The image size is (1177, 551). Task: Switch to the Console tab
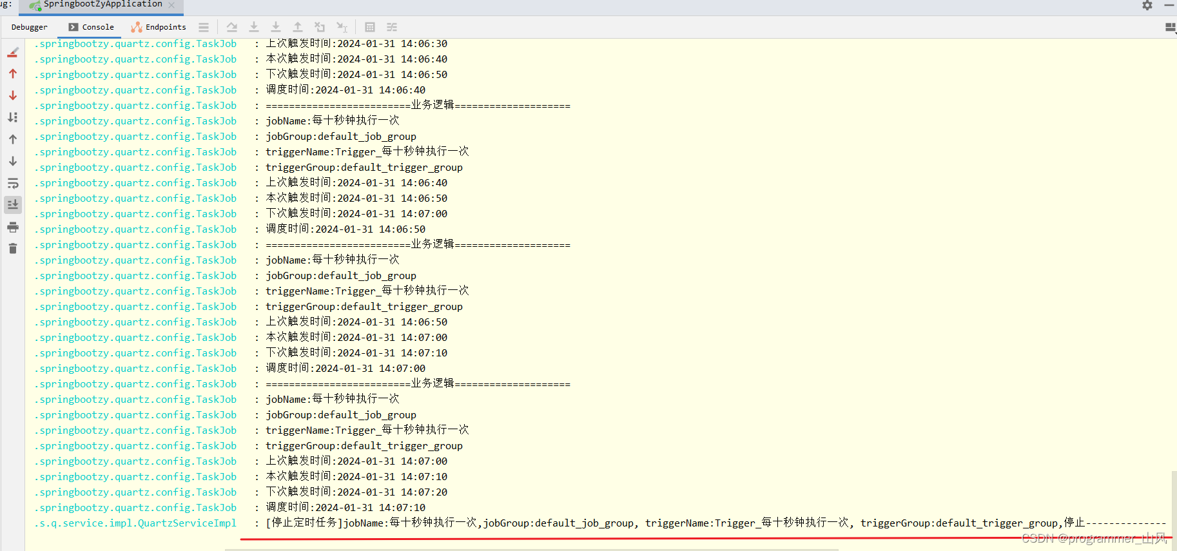pyautogui.click(x=92, y=27)
